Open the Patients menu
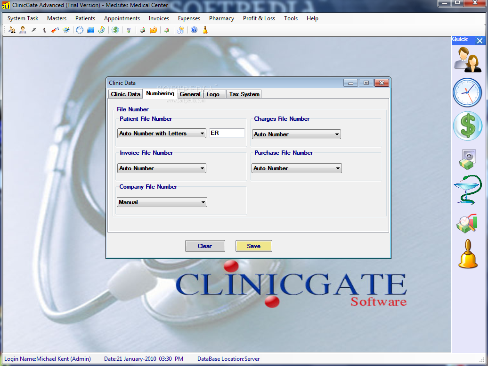The height and width of the screenshot is (366, 488). [85, 18]
